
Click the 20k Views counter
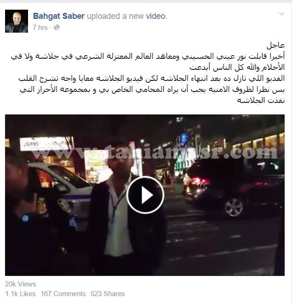[x=21, y=284]
